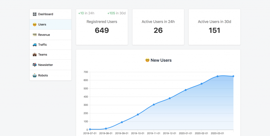The width and height of the screenshot is (270, 136).
Task: Click the mailbox Newsletter icon
Action: [x=35, y=65]
